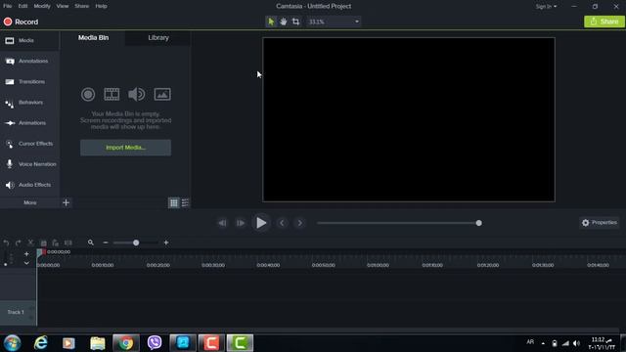This screenshot has height=352, width=626.
Task: Open the Media panel in sidebar
Action: [x=29, y=40]
